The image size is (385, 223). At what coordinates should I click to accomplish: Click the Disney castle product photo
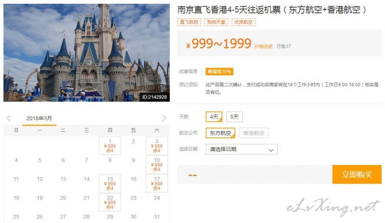click(87, 53)
